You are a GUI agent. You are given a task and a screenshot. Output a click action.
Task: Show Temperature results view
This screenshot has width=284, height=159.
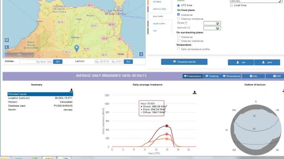pyautogui.click(x=232, y=76)
